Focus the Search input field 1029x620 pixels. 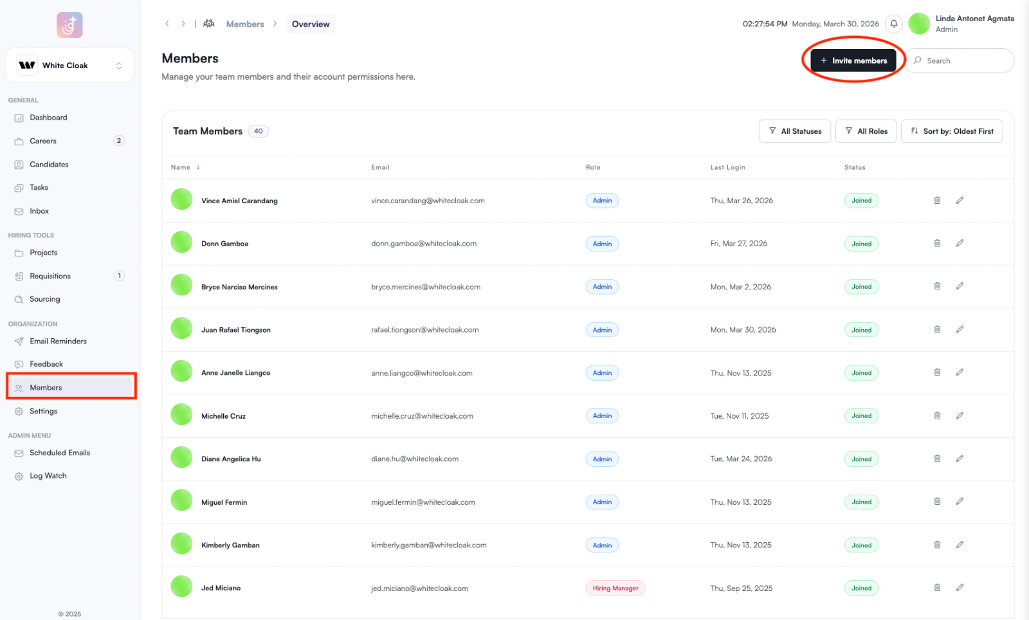[x=965, y=60]
